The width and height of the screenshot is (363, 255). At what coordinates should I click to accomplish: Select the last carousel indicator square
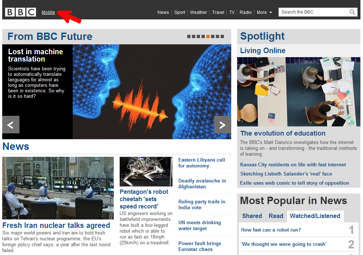222,36
